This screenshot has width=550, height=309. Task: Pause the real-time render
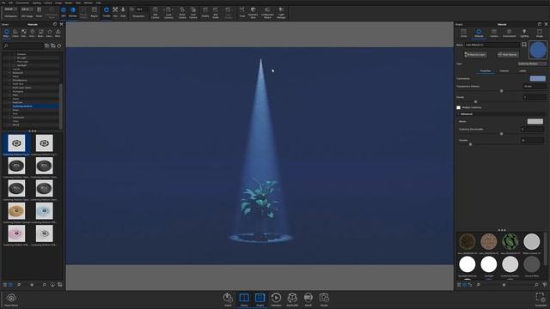tap(39, 12)
